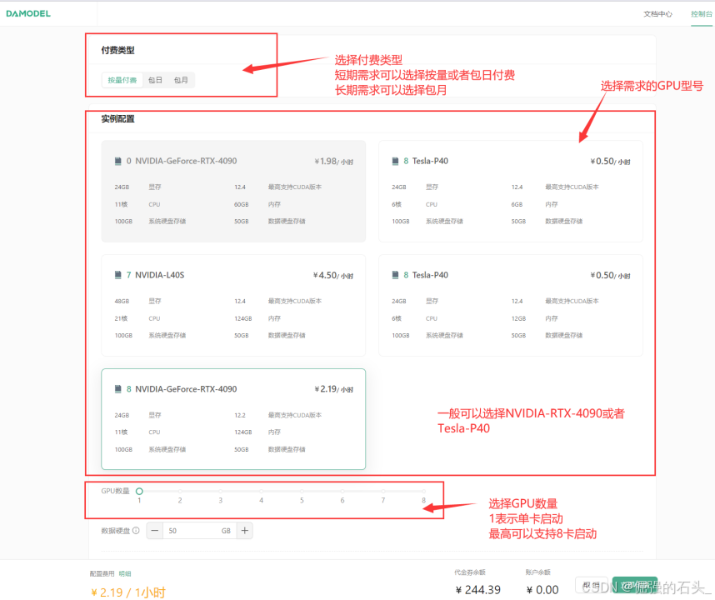This screenshot has height=600, width=715.
Task: Set GPU数量 slider to stop 5
Action: click(302, 491)
